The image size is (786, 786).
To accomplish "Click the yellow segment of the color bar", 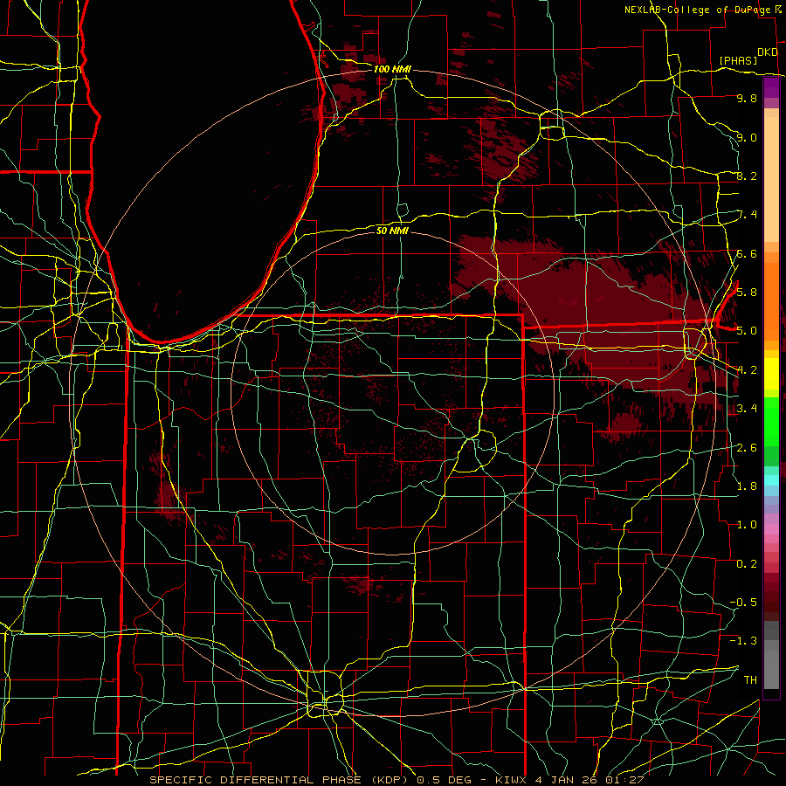I will tap(771, 374).
